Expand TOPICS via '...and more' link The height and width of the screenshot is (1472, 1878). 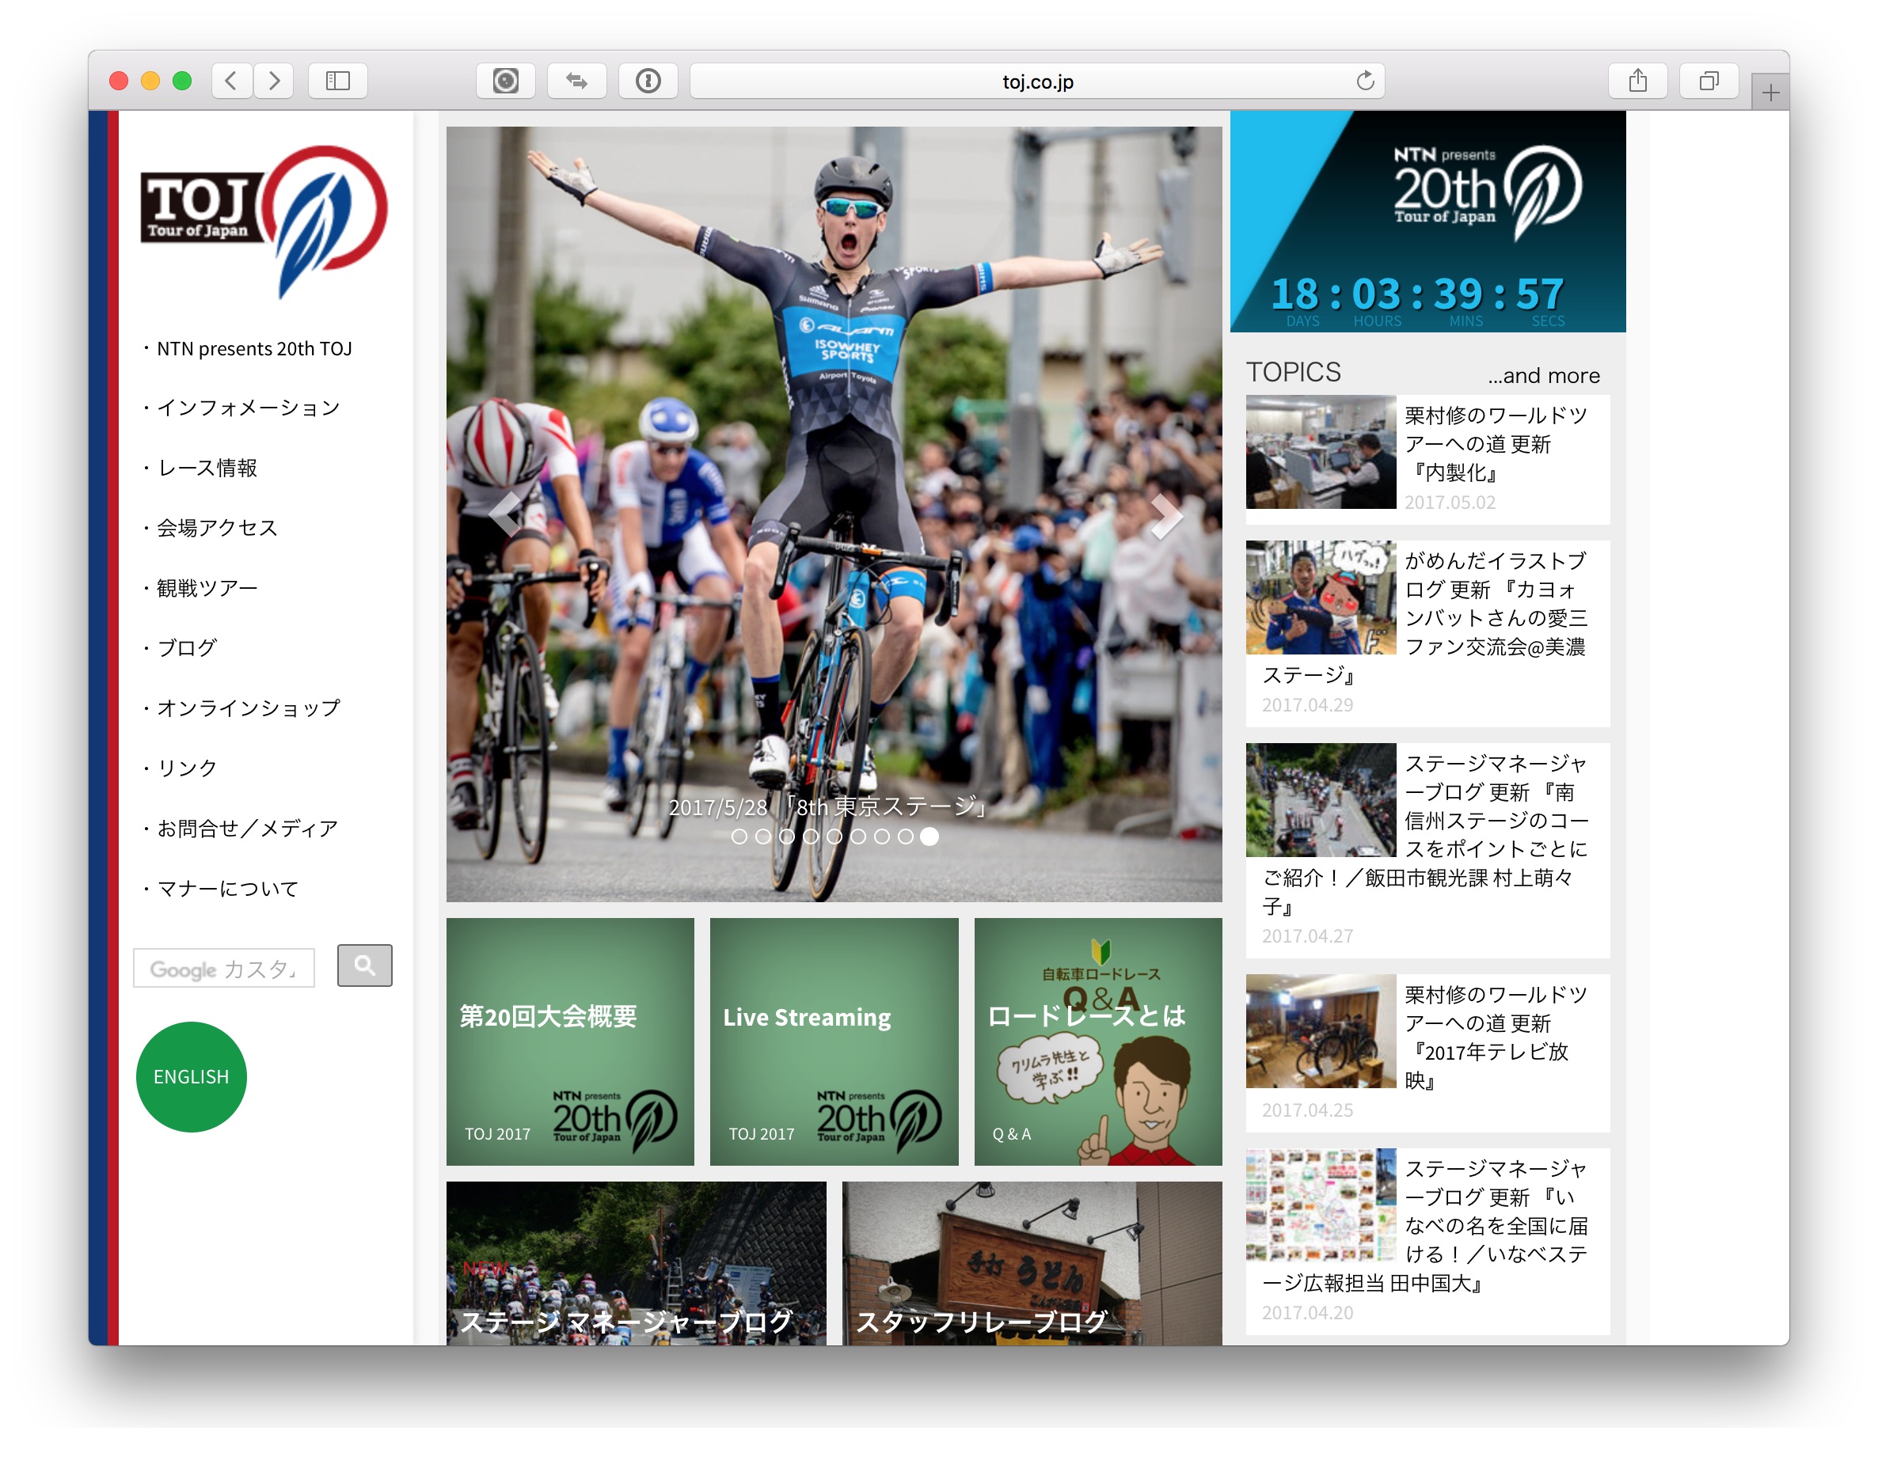point(1543,376)
